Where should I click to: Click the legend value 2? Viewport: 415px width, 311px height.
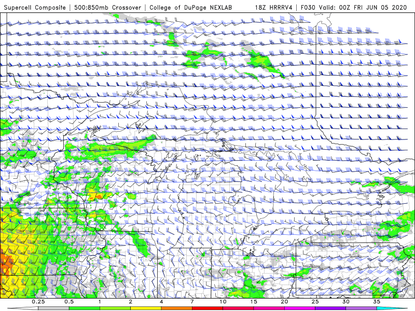(131, 302)
